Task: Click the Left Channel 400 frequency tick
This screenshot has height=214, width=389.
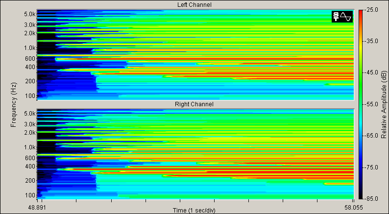Action: pyautogui.click(x=31, y=67)
